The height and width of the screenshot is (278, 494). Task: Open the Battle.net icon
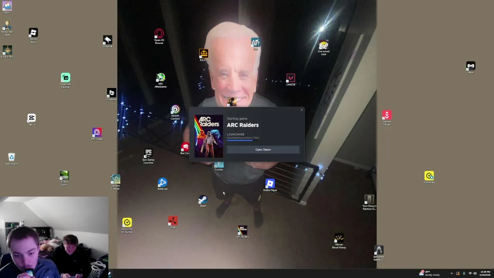162,184
